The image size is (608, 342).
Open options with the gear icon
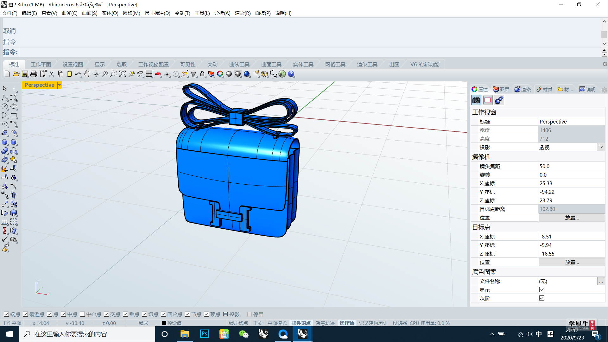coord(264,74)
